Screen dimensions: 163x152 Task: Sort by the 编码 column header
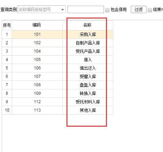click(x=37, y=25)
